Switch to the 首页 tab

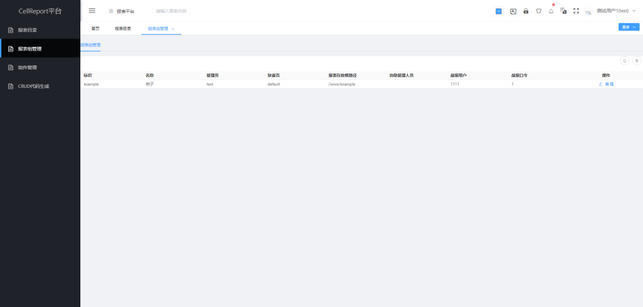95,29
